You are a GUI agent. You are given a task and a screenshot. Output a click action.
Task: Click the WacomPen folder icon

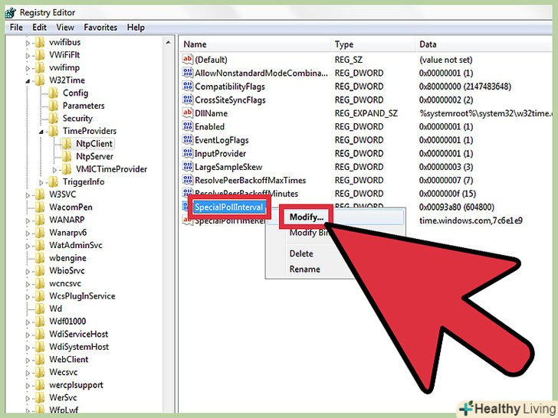[40, 207]
